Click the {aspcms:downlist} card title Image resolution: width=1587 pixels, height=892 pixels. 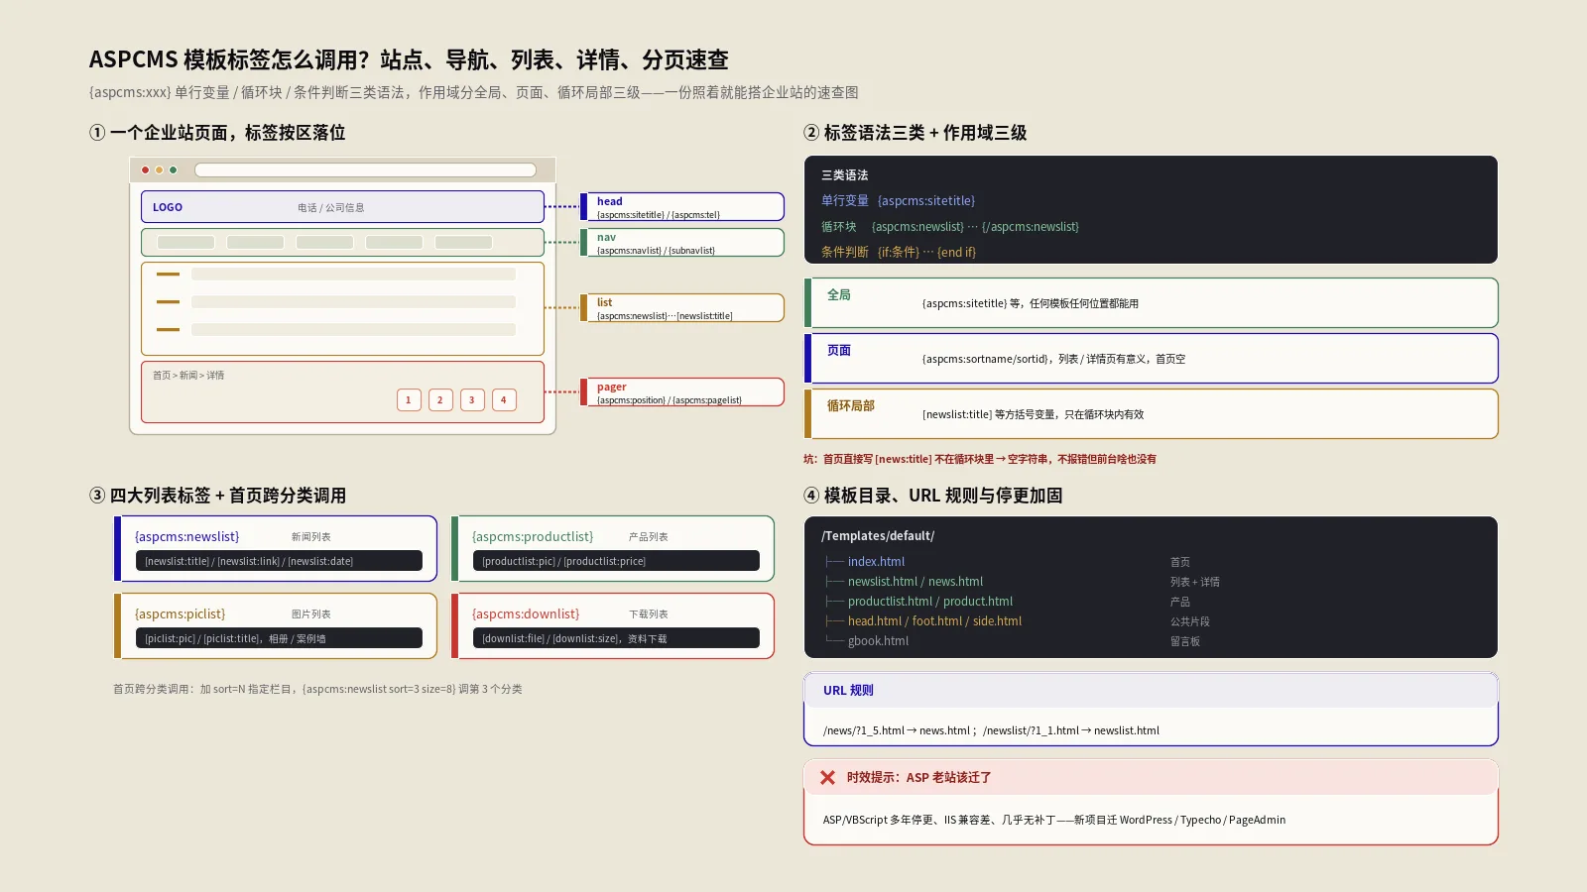[526, 614]
